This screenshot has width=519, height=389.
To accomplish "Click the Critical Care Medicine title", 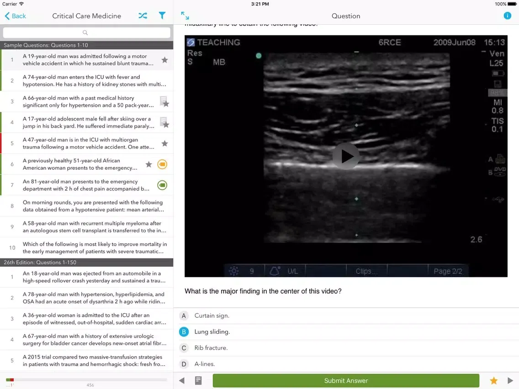I will point(87,16).
